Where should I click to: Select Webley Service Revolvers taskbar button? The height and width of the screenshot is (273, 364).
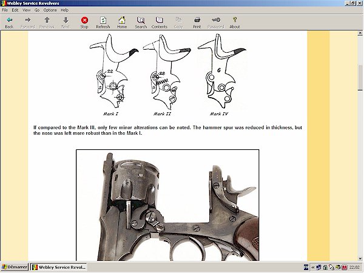[x=59, y=267]
